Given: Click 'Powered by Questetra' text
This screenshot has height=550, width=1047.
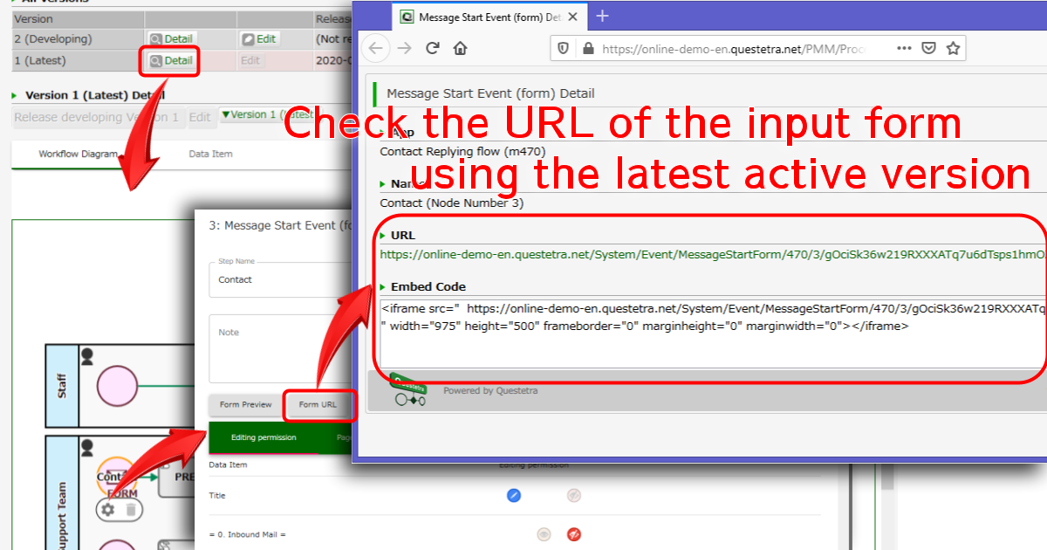Looking at the screenshot, I should coord(490,391).
